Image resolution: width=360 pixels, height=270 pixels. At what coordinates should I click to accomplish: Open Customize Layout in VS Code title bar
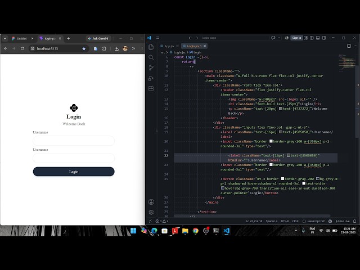(x=305, y=38)
